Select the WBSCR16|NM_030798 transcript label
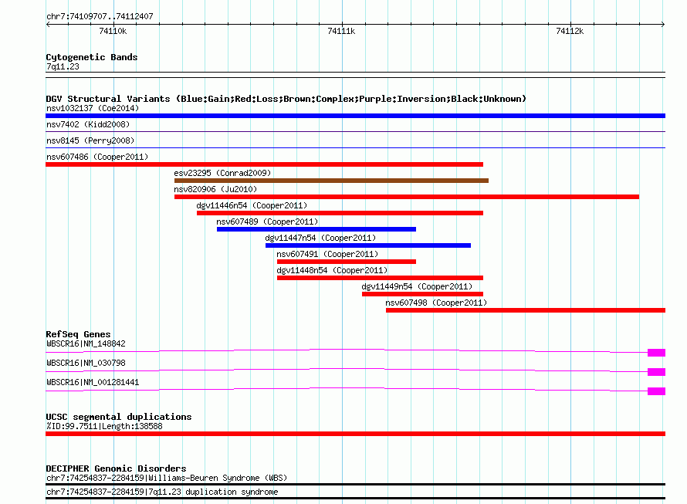This screenshot has height=504, width=687. click(86, 363)
